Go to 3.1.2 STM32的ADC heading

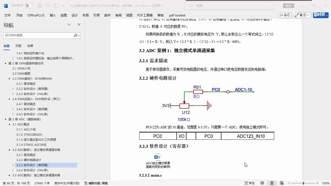click(29, 135)
